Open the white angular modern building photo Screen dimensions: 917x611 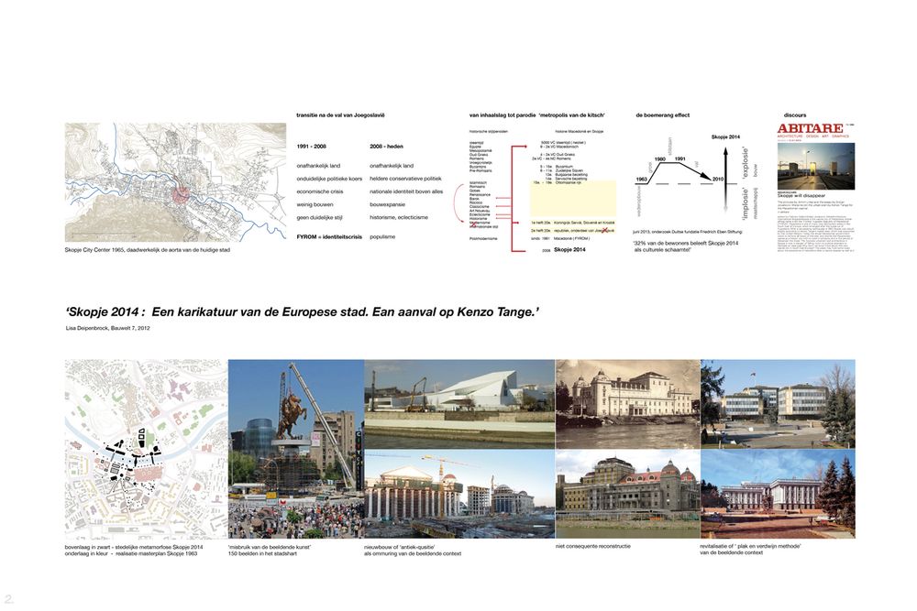[459, 404]
